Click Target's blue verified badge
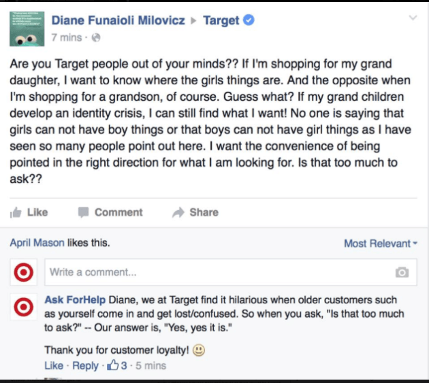Image resolution: width=429 pixels, height=383 pixels. [249, 20]
